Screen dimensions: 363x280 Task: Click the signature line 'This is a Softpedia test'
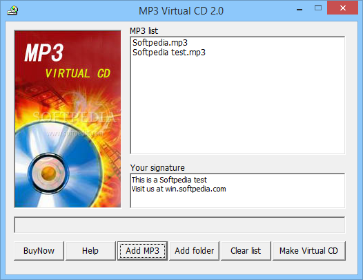click(x=169, y=180)
